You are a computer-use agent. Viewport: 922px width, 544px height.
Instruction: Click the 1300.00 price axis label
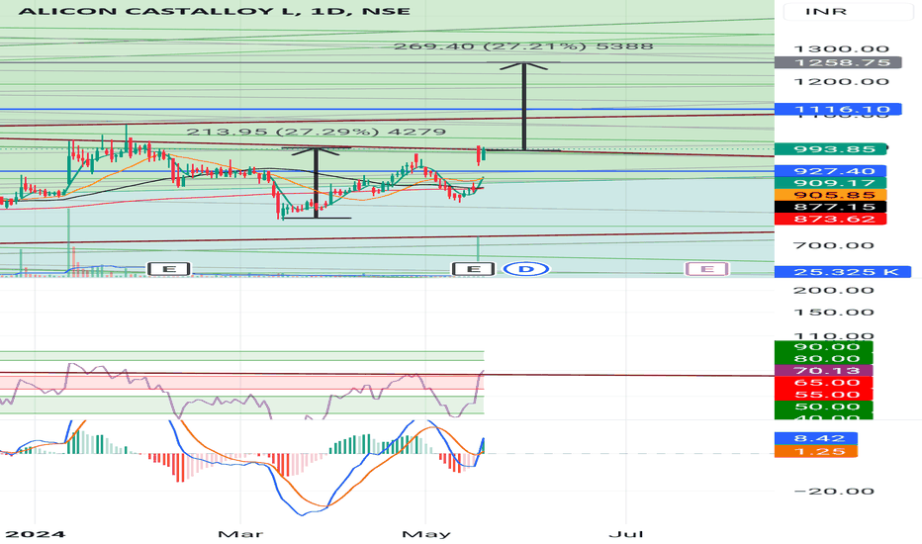click(x=842, y=48)
